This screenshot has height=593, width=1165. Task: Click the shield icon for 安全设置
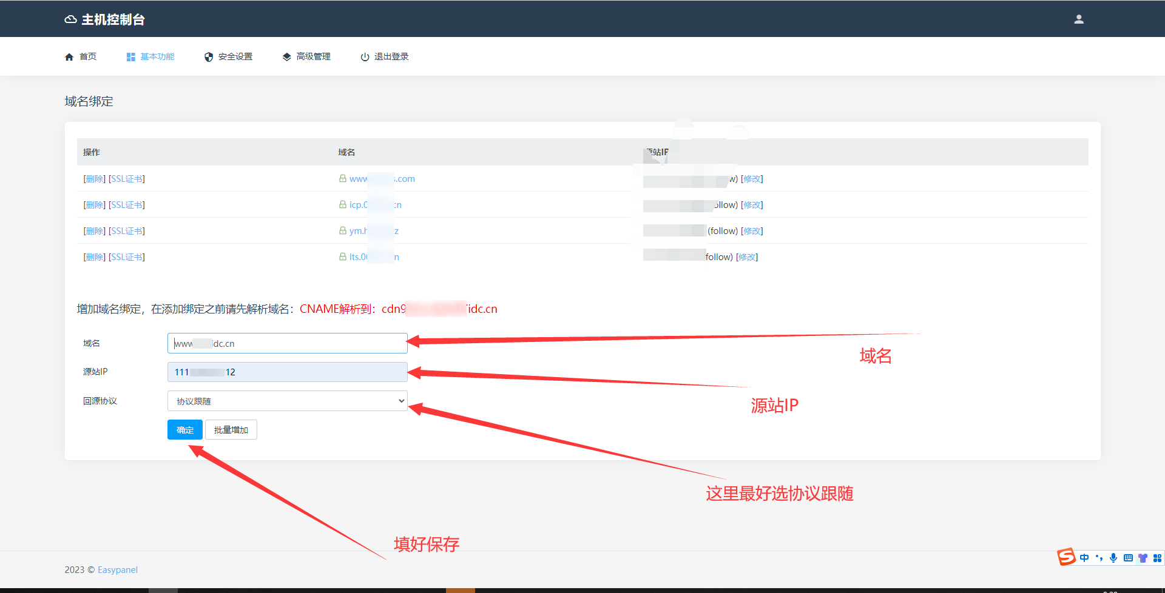[x=209, y=57]
